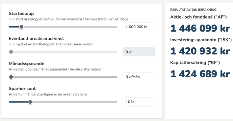This screenshot has width=233, height=121.
Task: Click the Månadssparande slider handle
Action: [x=11, y=77]
